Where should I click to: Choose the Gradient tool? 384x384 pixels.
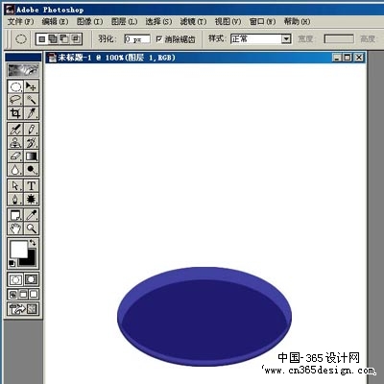[x=32, y=156]
